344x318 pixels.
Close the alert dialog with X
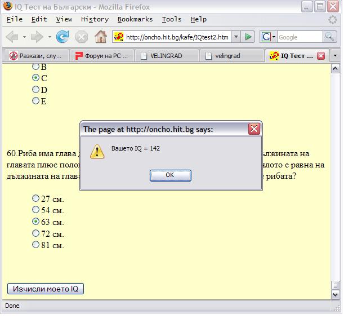click(x=254, y=129)
